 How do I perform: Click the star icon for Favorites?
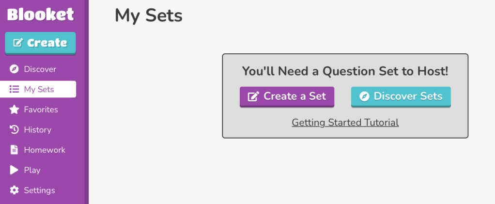[15, 110]
